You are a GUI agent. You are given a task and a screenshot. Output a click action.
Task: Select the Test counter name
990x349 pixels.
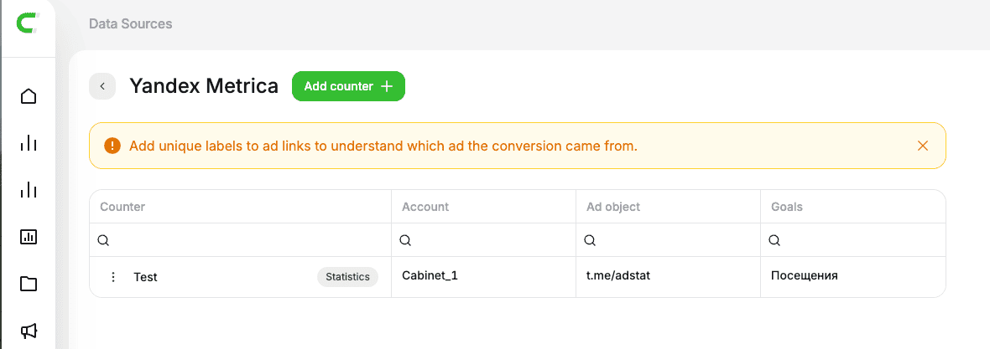(x=145, y=277)
